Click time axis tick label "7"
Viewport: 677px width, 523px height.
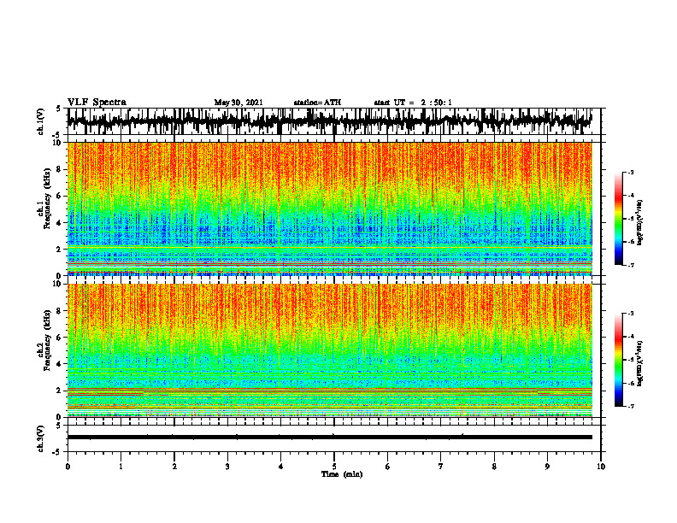441,467
